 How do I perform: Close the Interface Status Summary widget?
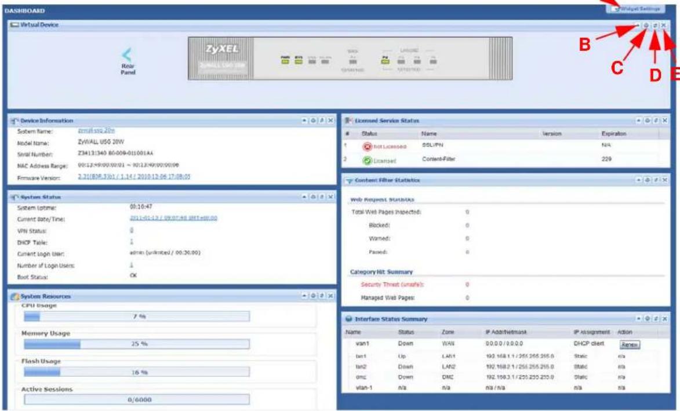click(664, 319)
